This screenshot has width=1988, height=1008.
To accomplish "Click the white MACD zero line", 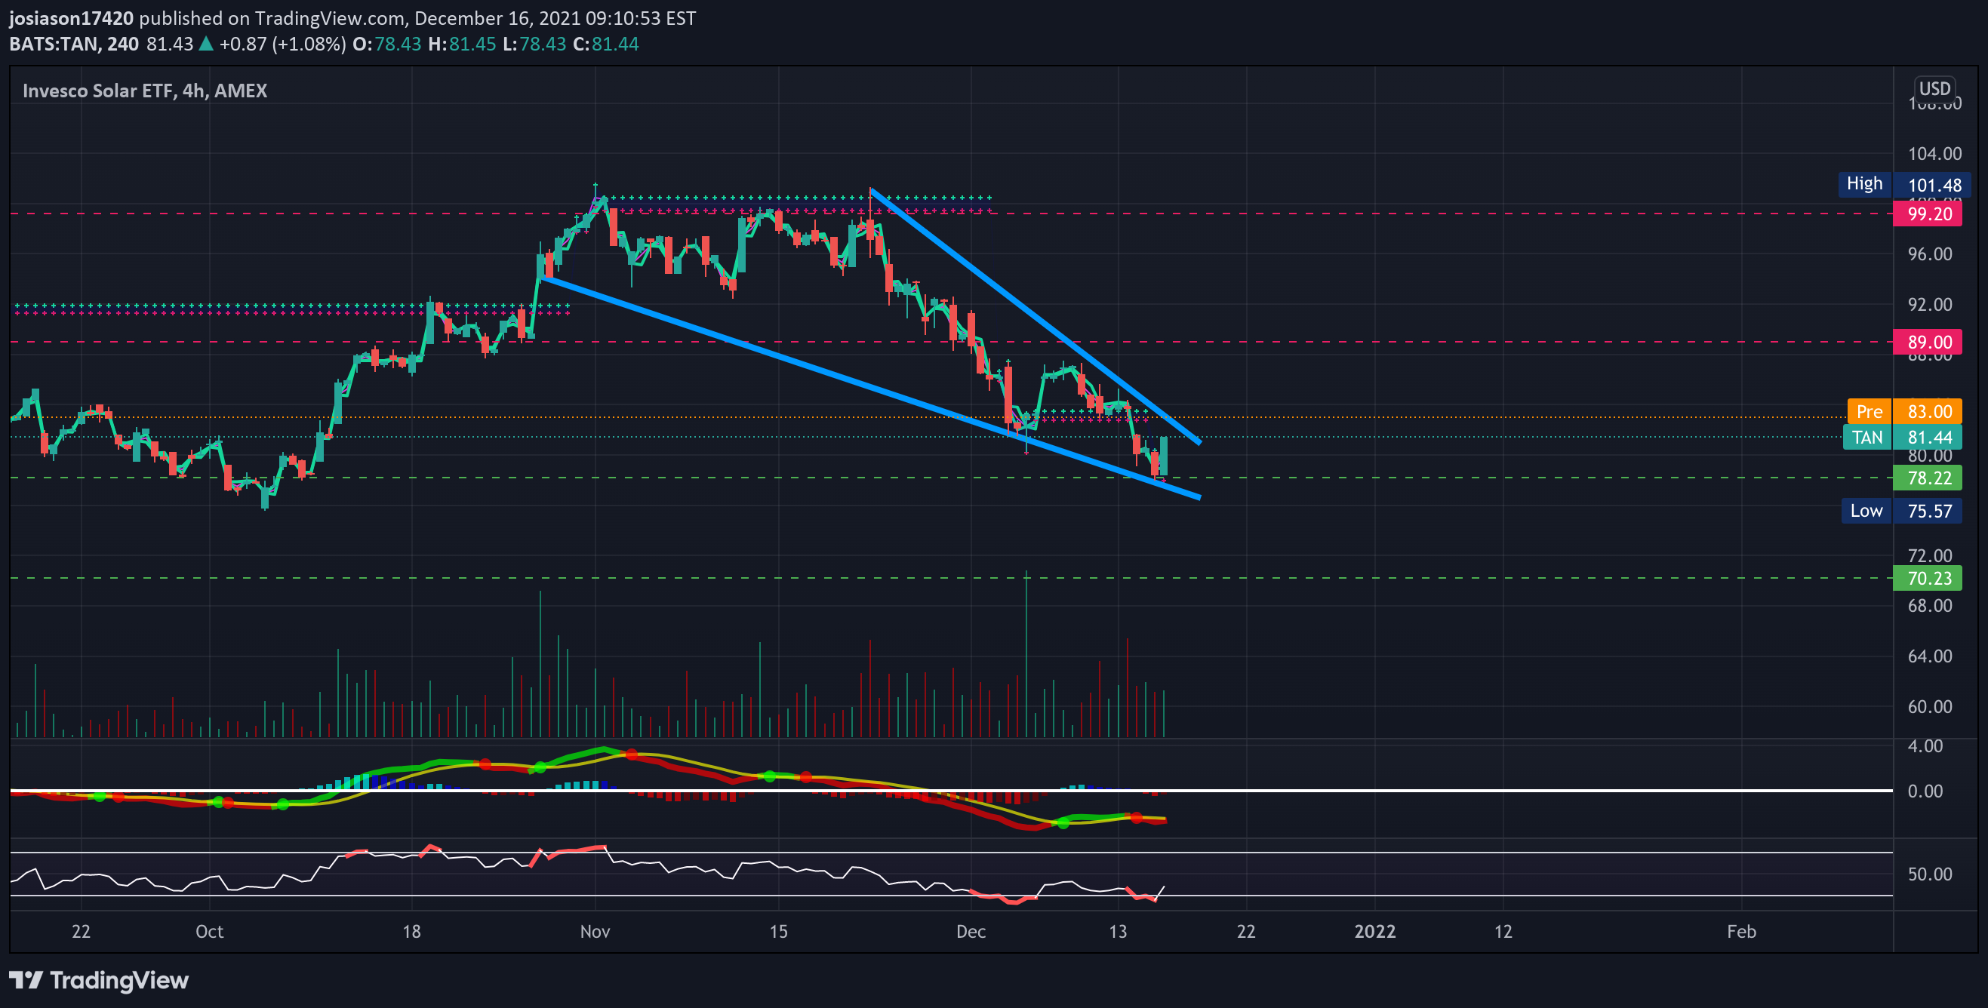I will (951, 791).
